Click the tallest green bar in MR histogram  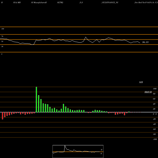(36, 100)
